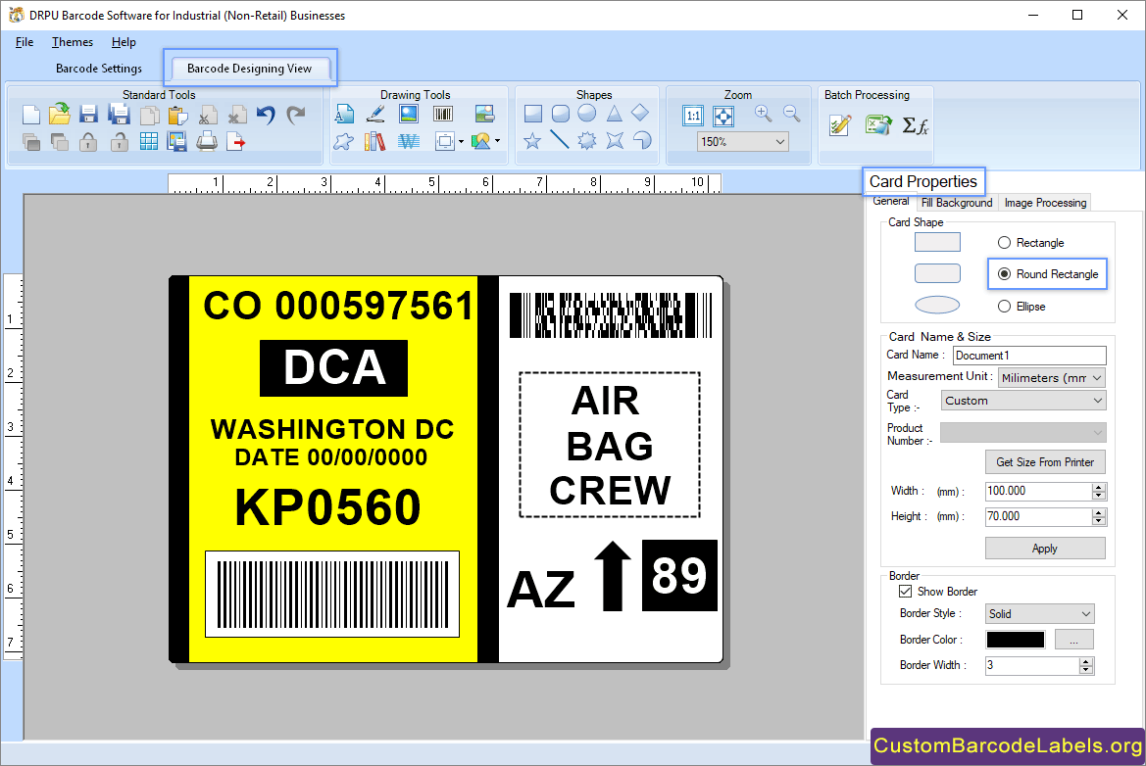Draw a rectangle shape
Image resolution: width=1146 pixels, height=766 pixels.
[x=533, y=114]
